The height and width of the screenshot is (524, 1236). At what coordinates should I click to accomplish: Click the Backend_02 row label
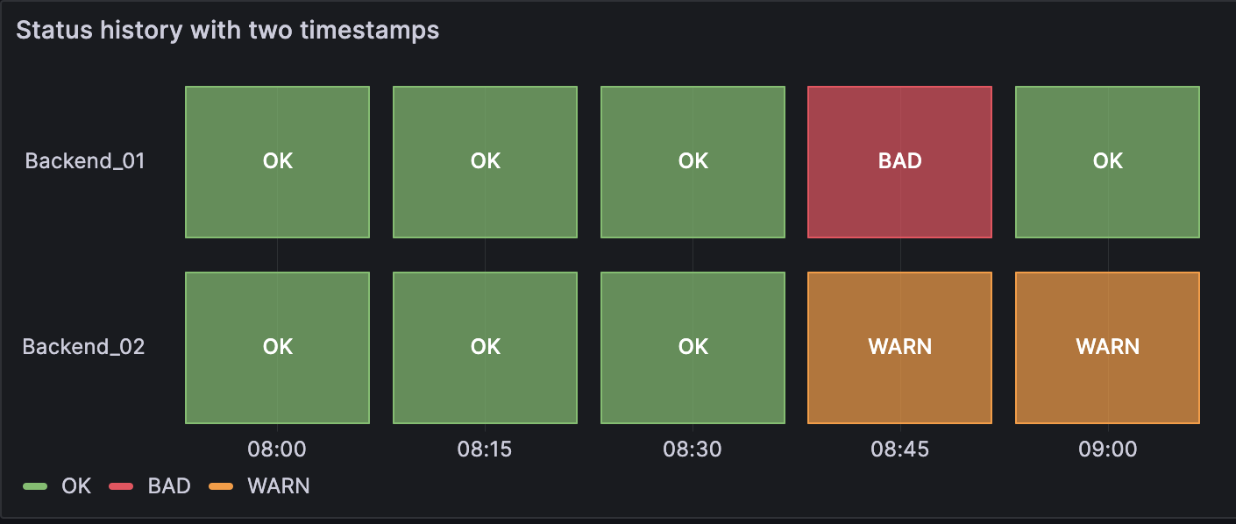tap(83, 347)
